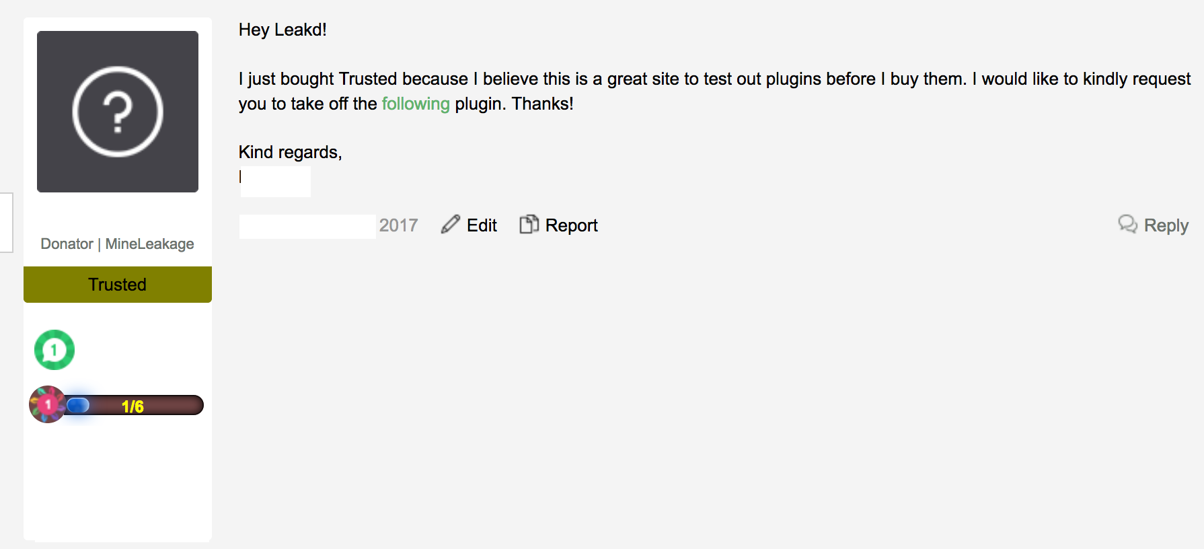Click the yellow 1/6 level text
This screenshot has height=549, width=1204.
(133, 406)
